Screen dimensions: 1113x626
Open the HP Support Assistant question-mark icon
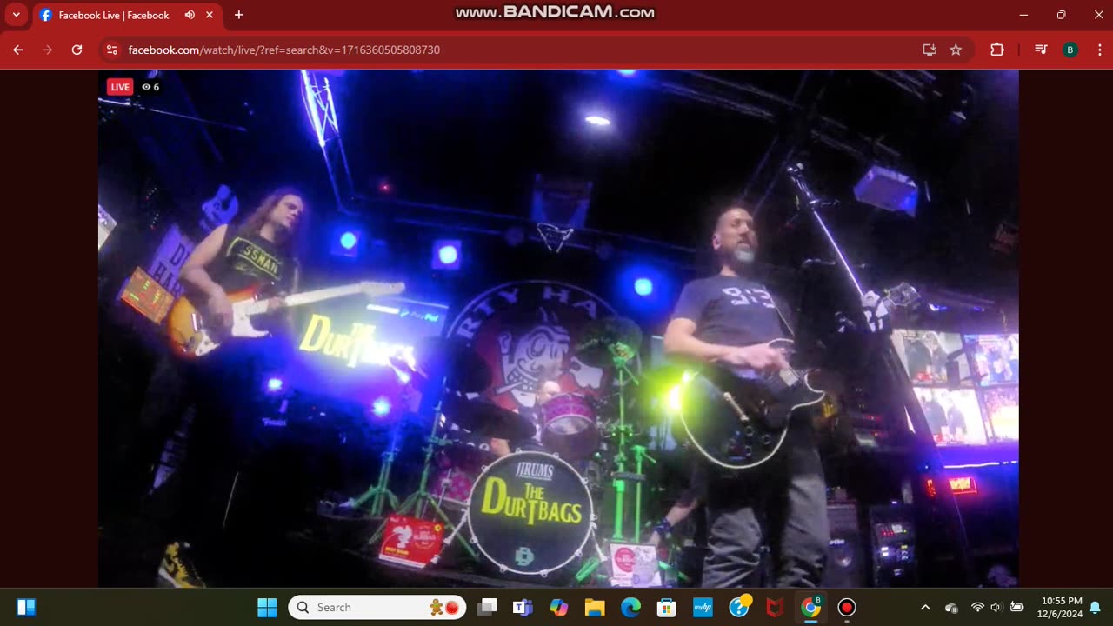(739, 607)
